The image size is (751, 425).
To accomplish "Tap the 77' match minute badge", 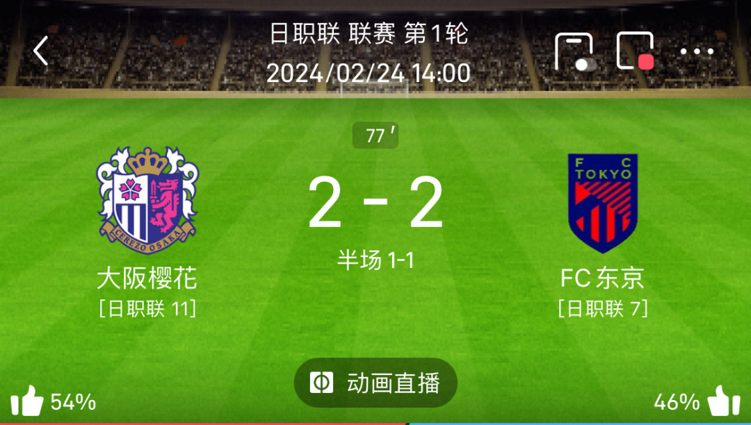I will (x=375, y=135).
